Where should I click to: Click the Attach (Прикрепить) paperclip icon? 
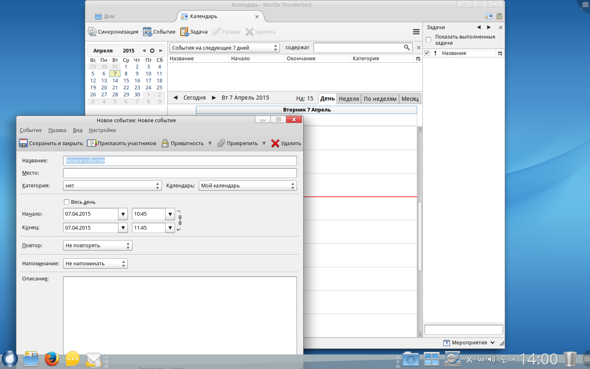coord(221,143)
